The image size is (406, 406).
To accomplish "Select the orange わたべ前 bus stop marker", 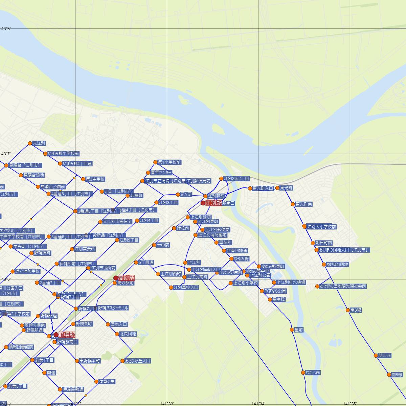I will click(303, 373).
